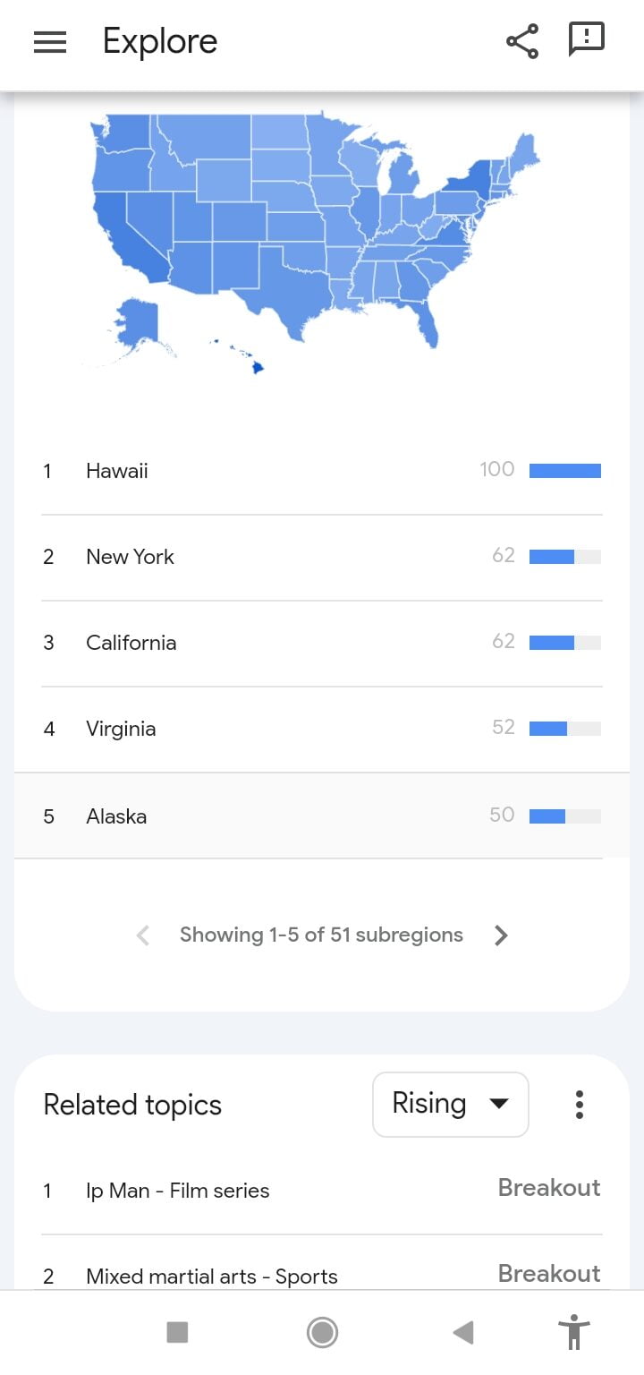Open the Related topics three-dot menu
The height and width of the screenshot is (1375, 644).
click(x=580, y=1105)
